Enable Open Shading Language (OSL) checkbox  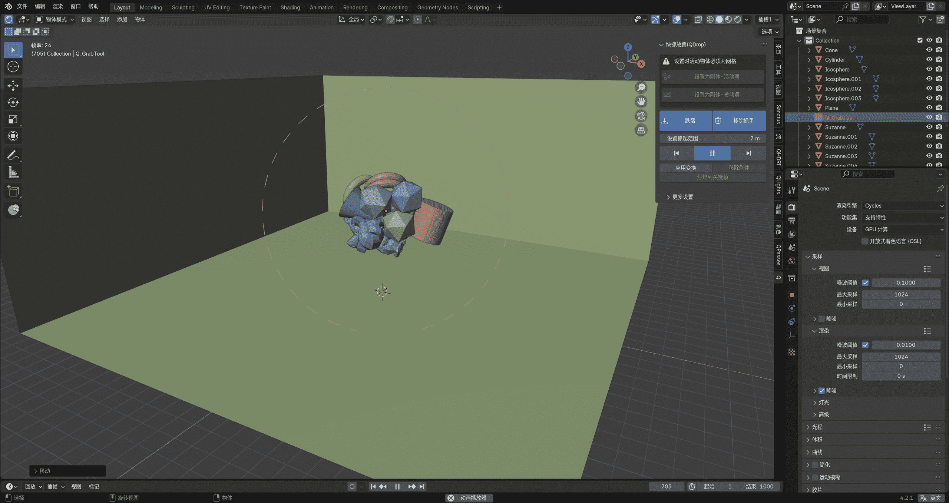(x=865, y=241)
